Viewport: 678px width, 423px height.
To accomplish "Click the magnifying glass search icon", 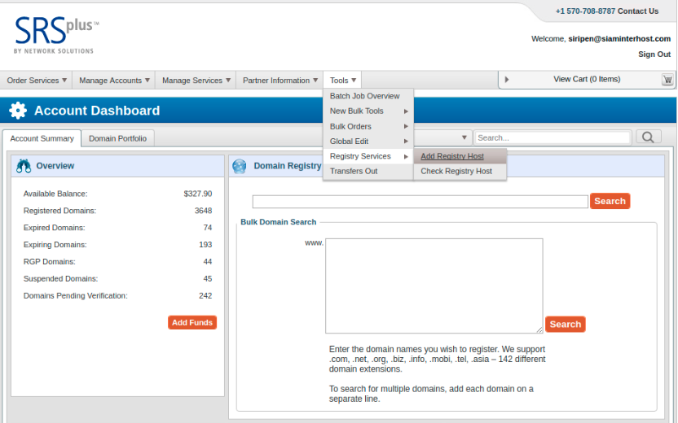I will click(648, 137).
